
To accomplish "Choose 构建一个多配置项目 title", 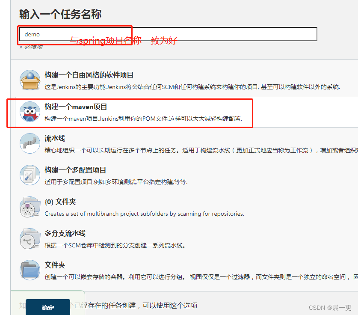I will [x=75, y=170].
